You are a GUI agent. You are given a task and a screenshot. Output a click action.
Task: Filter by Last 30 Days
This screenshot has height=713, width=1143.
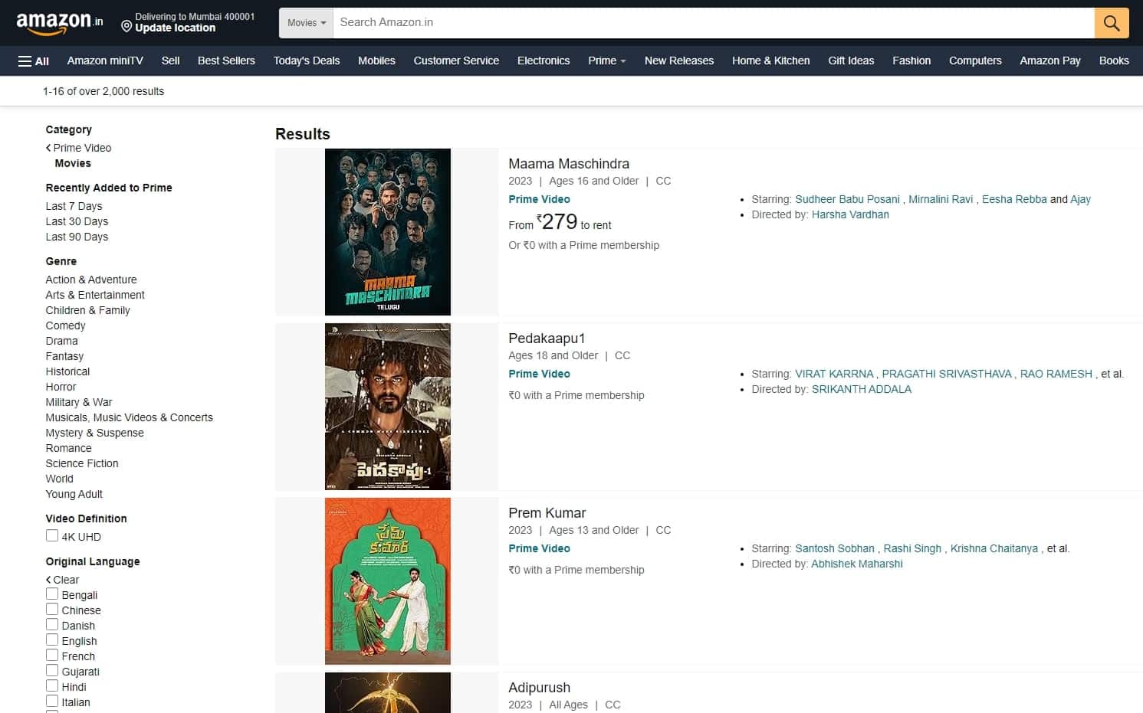[x=77, y=221]
